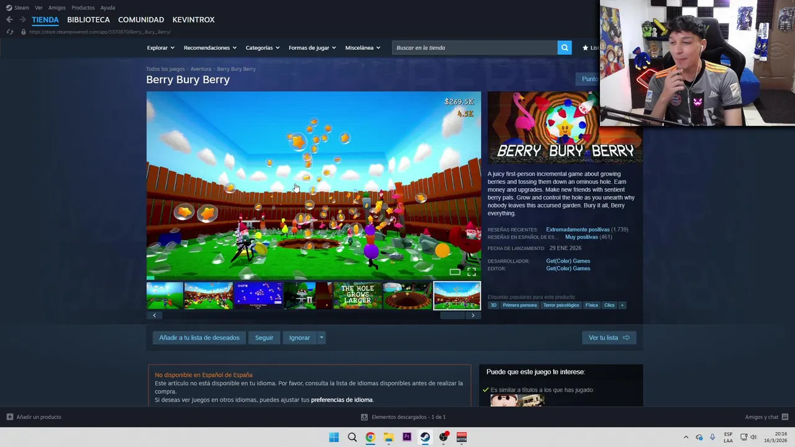
Task: Click the Muy positivas reviews link
Action: (581, 237)
